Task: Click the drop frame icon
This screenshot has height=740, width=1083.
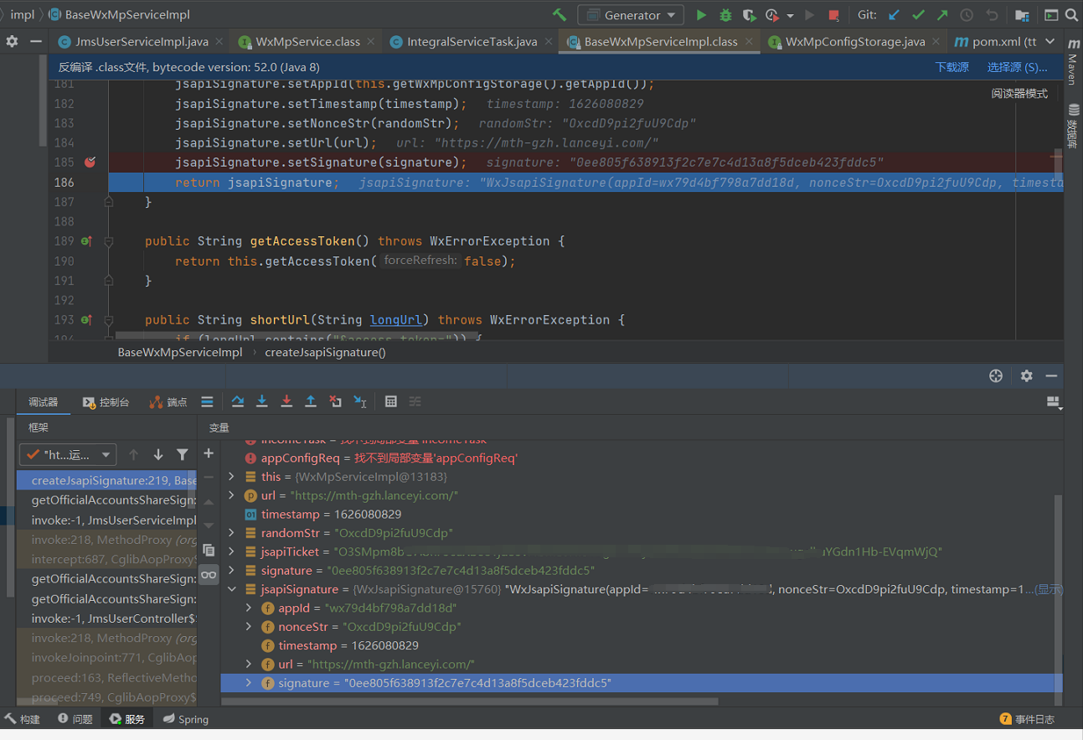Action: click(x=335, y=402)
